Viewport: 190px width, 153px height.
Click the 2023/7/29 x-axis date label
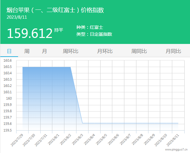[17, 140]
